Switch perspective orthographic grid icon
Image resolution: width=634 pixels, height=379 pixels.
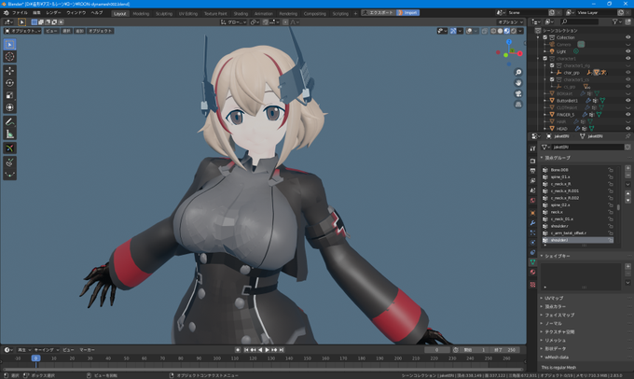518,105
